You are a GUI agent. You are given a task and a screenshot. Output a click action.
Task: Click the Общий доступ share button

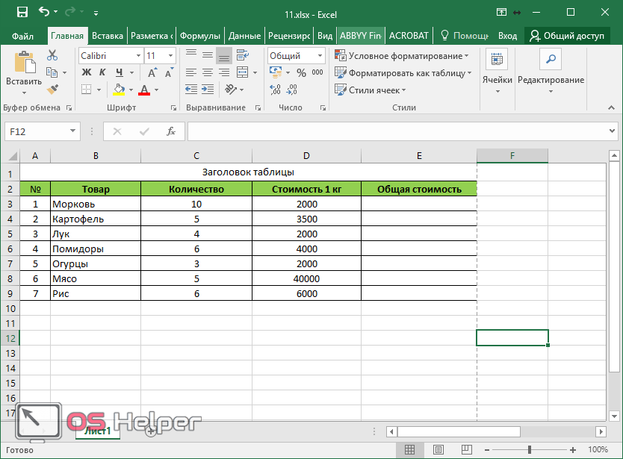point(567,35)
